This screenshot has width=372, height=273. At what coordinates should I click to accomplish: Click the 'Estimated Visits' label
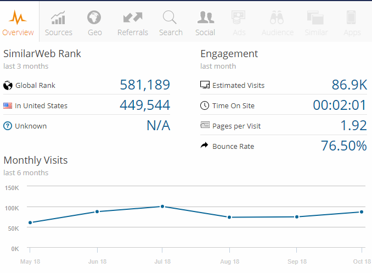(239, 85)
